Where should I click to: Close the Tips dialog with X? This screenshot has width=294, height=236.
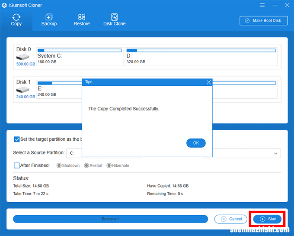click(x=208, y=82)
